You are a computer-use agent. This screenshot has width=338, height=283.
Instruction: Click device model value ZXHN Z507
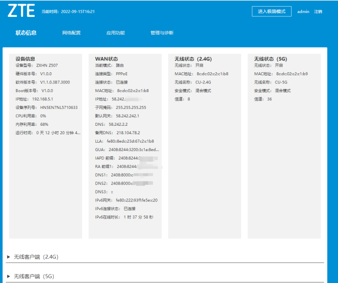pyautogui.click(x=47, y=65)
